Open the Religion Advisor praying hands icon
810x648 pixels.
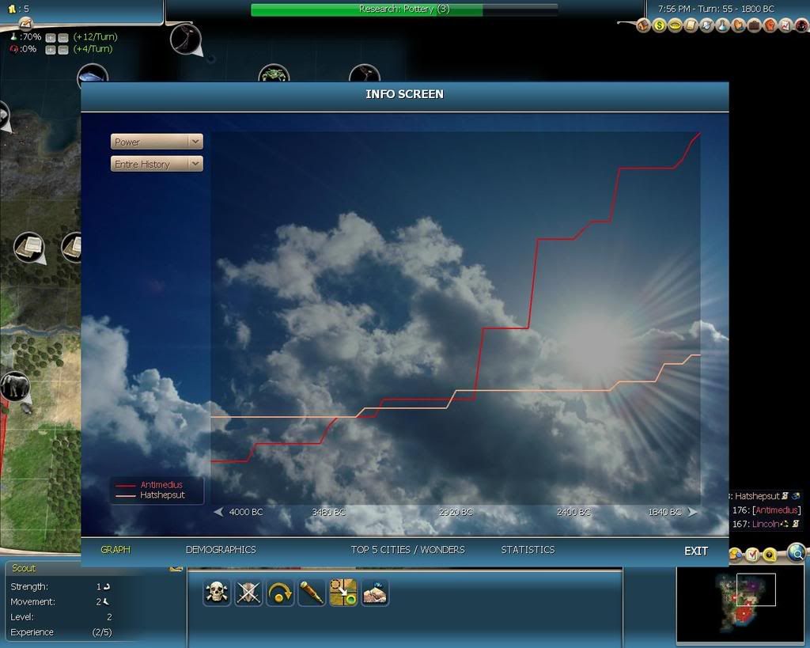coord(739,25)
